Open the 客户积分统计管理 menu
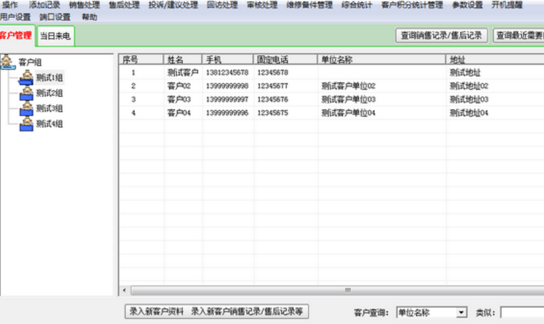The width and height of the screenshot is (544, 324). click(x=412, y=5)
